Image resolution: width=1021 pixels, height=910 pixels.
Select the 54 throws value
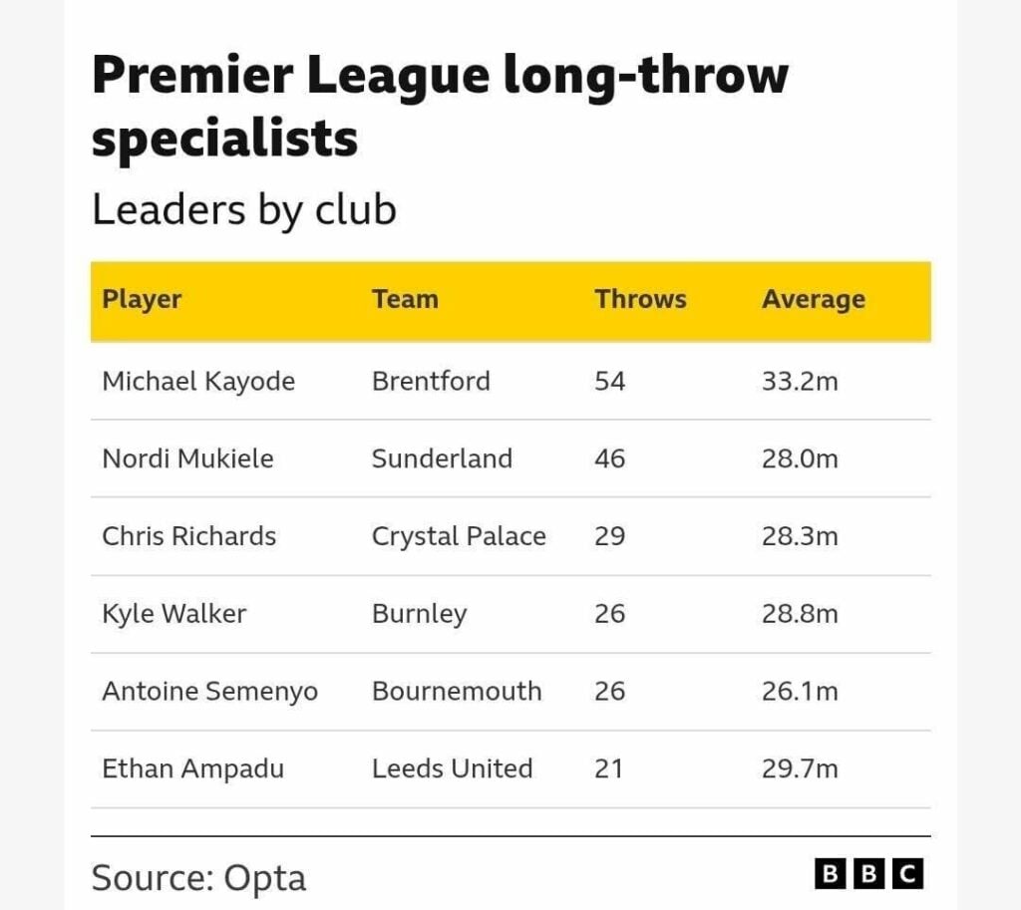point(609,381)
